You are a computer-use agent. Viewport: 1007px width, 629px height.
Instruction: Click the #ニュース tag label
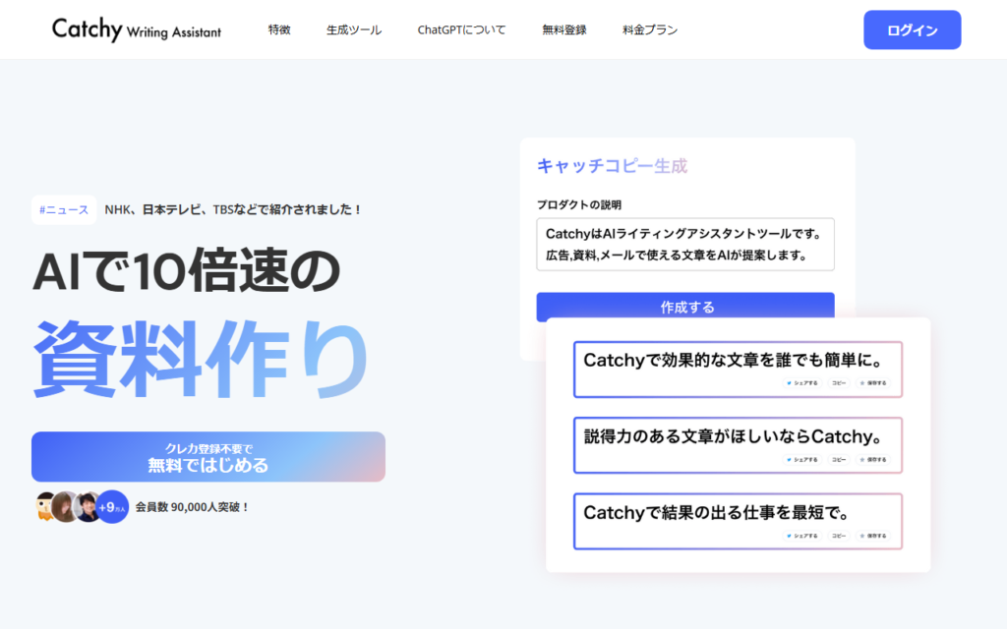[64, 209]
